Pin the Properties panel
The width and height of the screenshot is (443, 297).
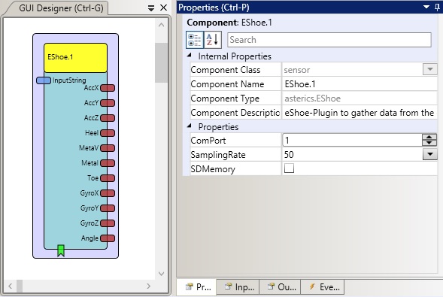(437, 8)
